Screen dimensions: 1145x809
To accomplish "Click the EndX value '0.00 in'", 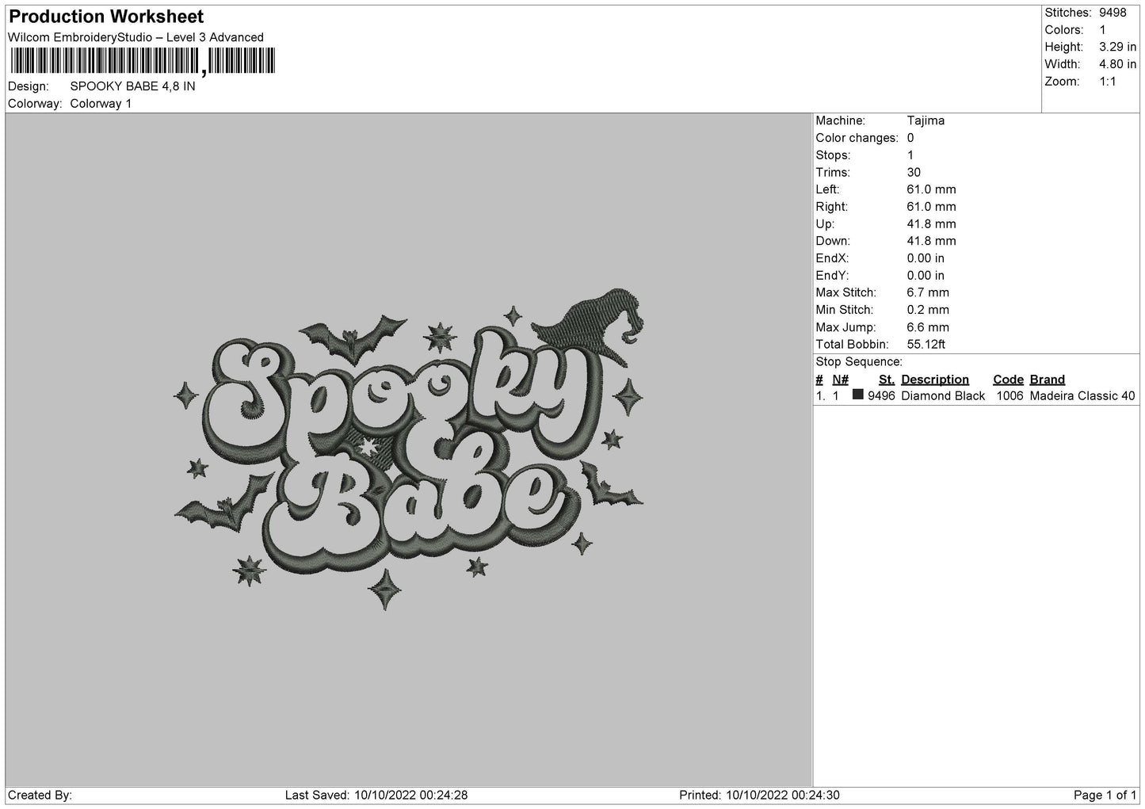I will click(x=926, y=258).
